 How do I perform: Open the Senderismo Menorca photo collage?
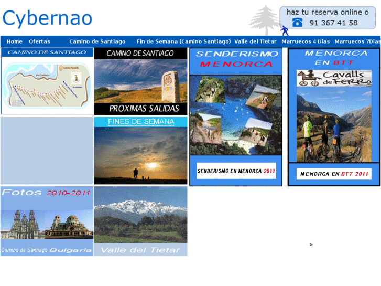[236, 115]
